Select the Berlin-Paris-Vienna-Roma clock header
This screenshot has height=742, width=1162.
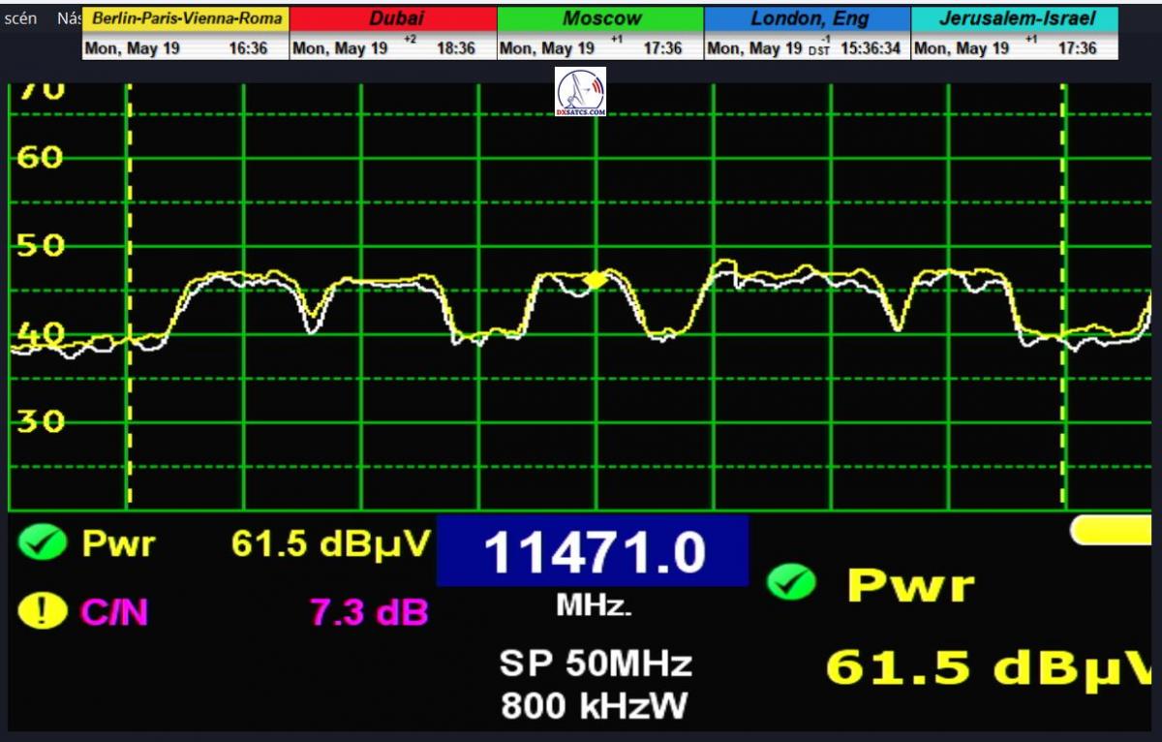click(186, 18)
